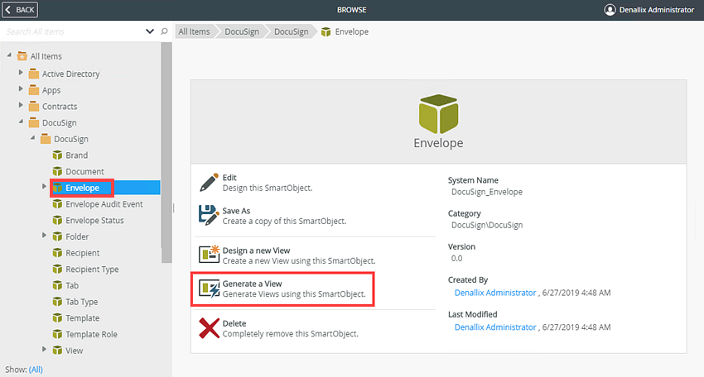Click the Edit pencil icon
The width and height of the screenshot is (704, 377).
(x=209, y=183)
